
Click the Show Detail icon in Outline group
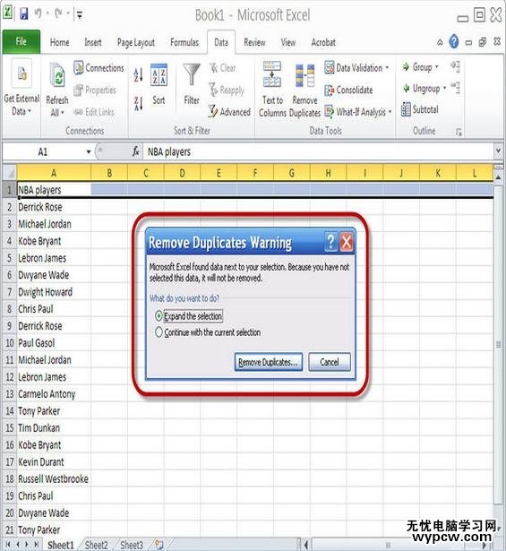click(456, 66)
